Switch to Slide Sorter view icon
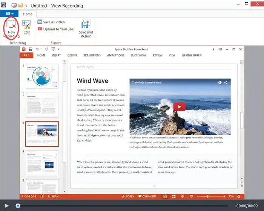The image size is (264, 211). (x=174, y=196)
